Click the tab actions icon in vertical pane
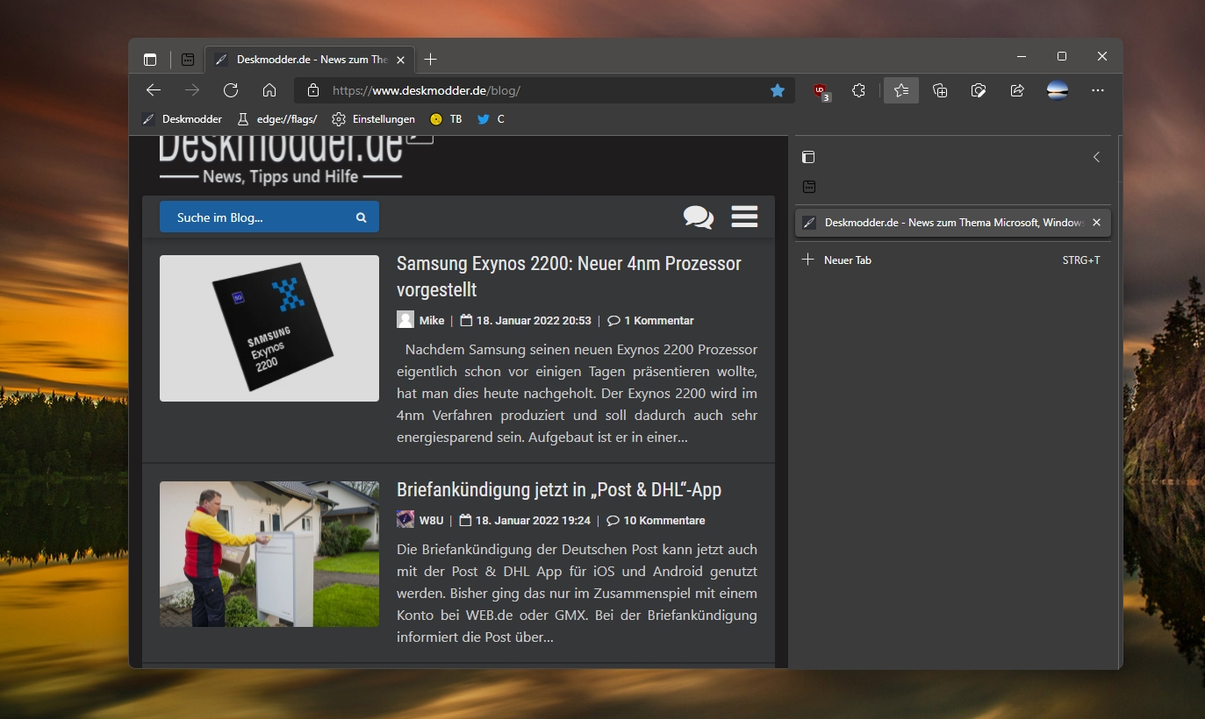The image size is (1205, 719). [x=808, y=158]
